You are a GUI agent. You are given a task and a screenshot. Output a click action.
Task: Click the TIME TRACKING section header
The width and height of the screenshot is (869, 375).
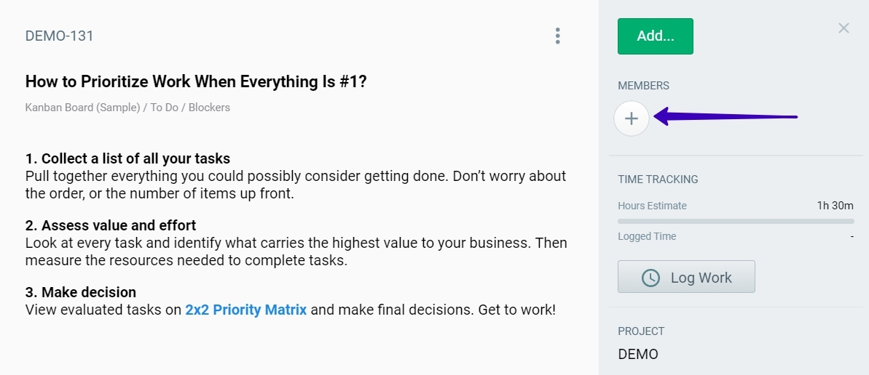pyautogui.click(x=658, y=179)
